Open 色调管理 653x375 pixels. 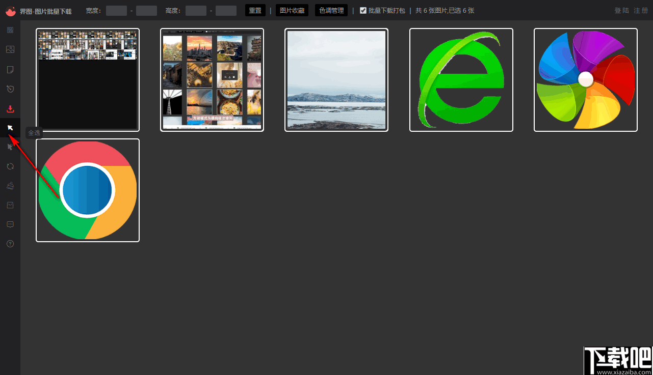point(331,10)
